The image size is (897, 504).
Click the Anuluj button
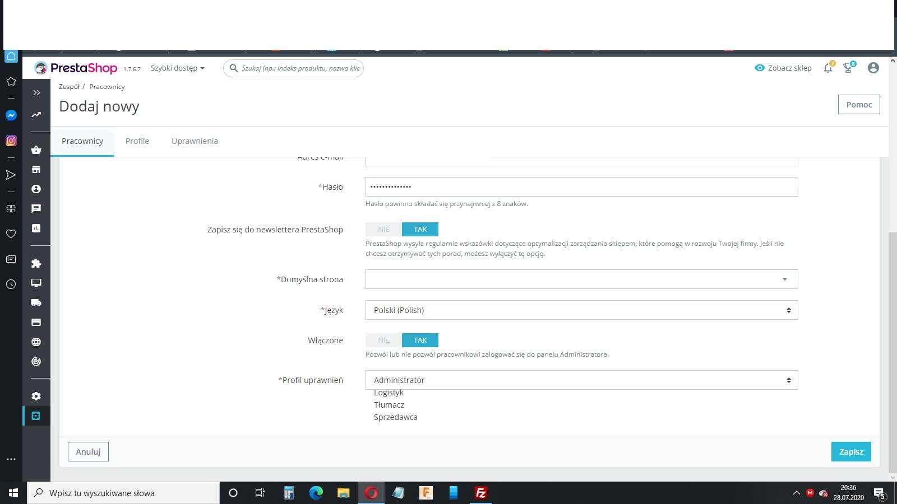88,451
